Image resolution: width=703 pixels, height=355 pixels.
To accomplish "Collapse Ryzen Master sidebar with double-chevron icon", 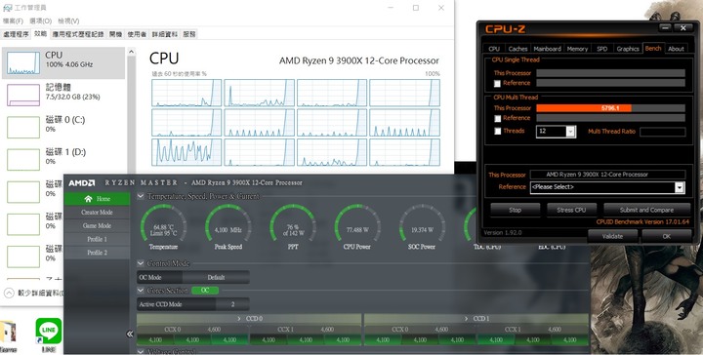I will click(130, 334).
